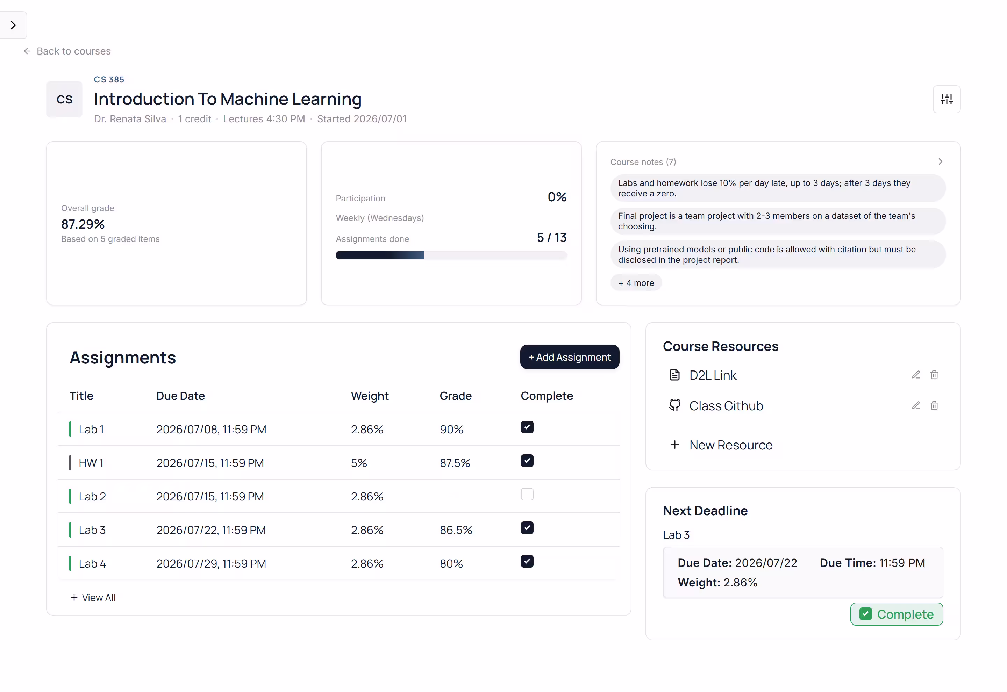Open the final project team note

[778, 221]
